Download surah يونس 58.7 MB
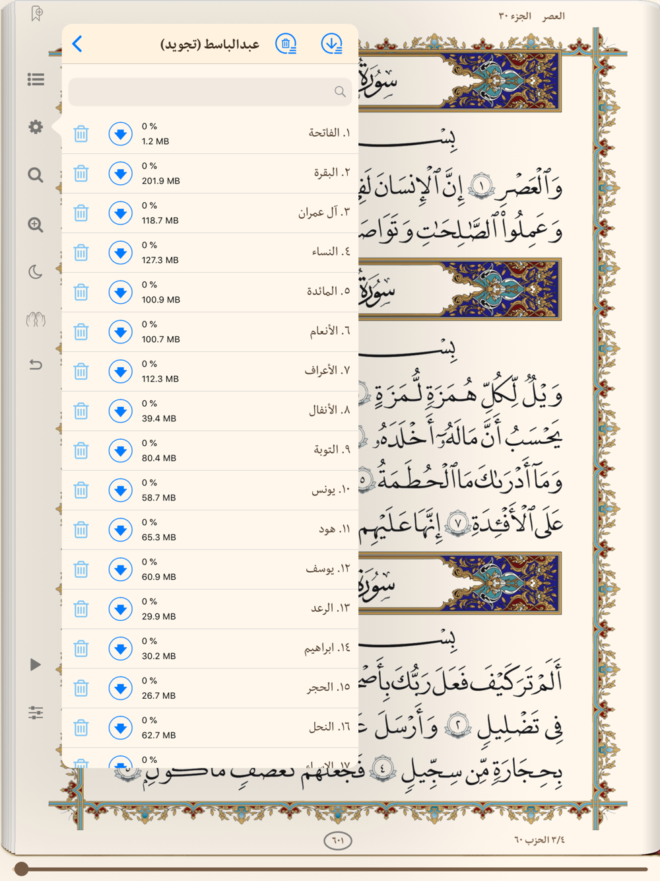This screenshot has width=660, height=881. click(x=120, y=491)
